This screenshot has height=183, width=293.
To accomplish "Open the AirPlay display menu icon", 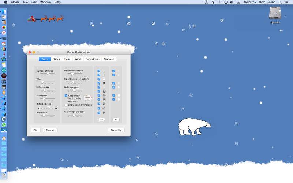I will 226,2.
